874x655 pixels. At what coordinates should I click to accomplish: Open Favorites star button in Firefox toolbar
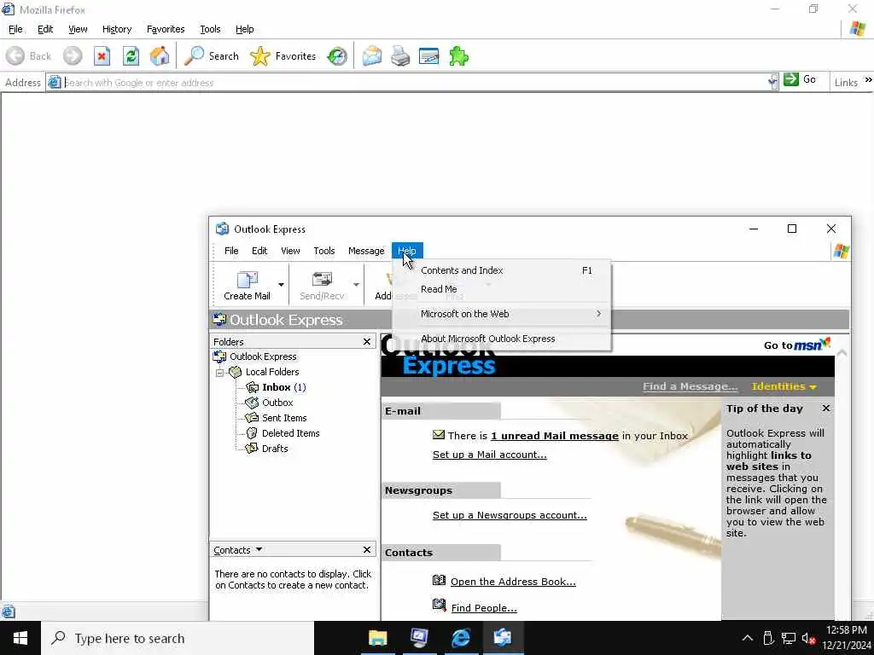click(x=283, y=55)
